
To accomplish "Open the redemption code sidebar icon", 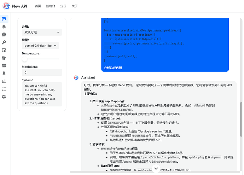I will coord(4,50).
